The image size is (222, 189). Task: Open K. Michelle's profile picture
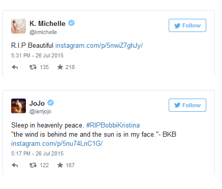(x=18, y=26)
